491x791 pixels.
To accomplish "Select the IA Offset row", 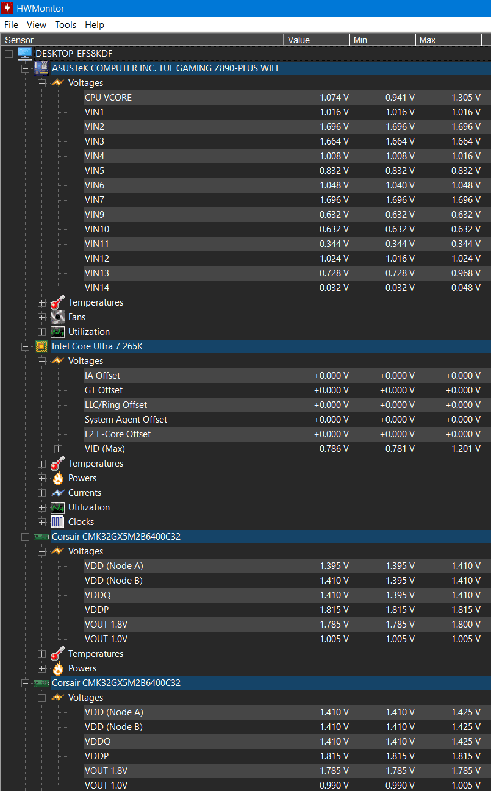I will point(287,376).
